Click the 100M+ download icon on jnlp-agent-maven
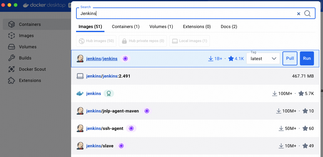The image size is (323, 157). pos(278,111)
